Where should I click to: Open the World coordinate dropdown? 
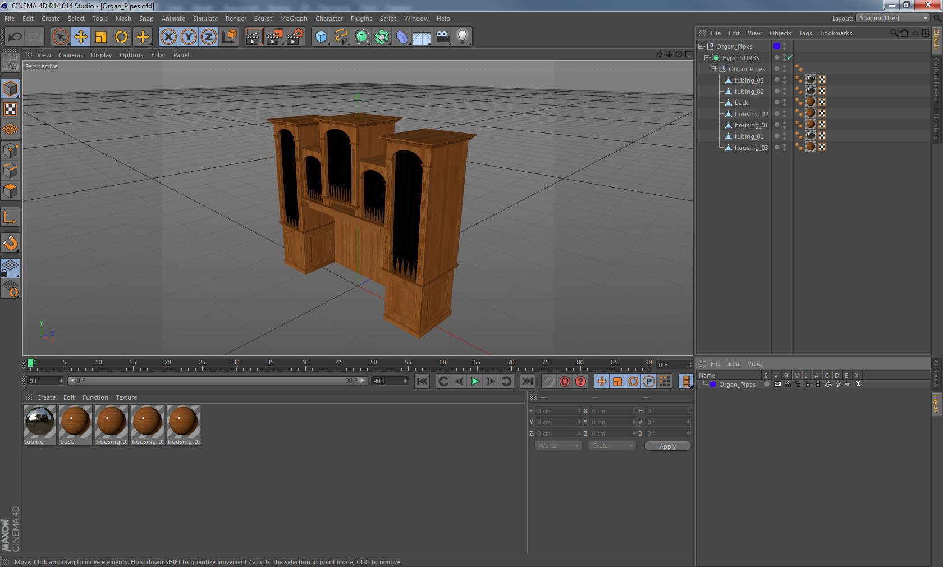point(558,446)
